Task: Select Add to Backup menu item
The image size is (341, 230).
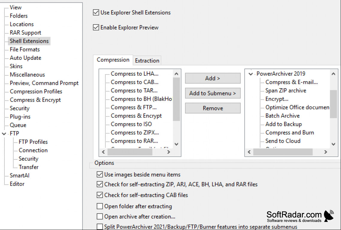Action: click(x=284, y=124)
